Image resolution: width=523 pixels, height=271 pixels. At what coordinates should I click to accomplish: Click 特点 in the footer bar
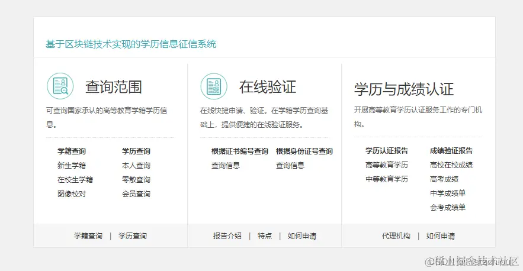click(265, 236)
